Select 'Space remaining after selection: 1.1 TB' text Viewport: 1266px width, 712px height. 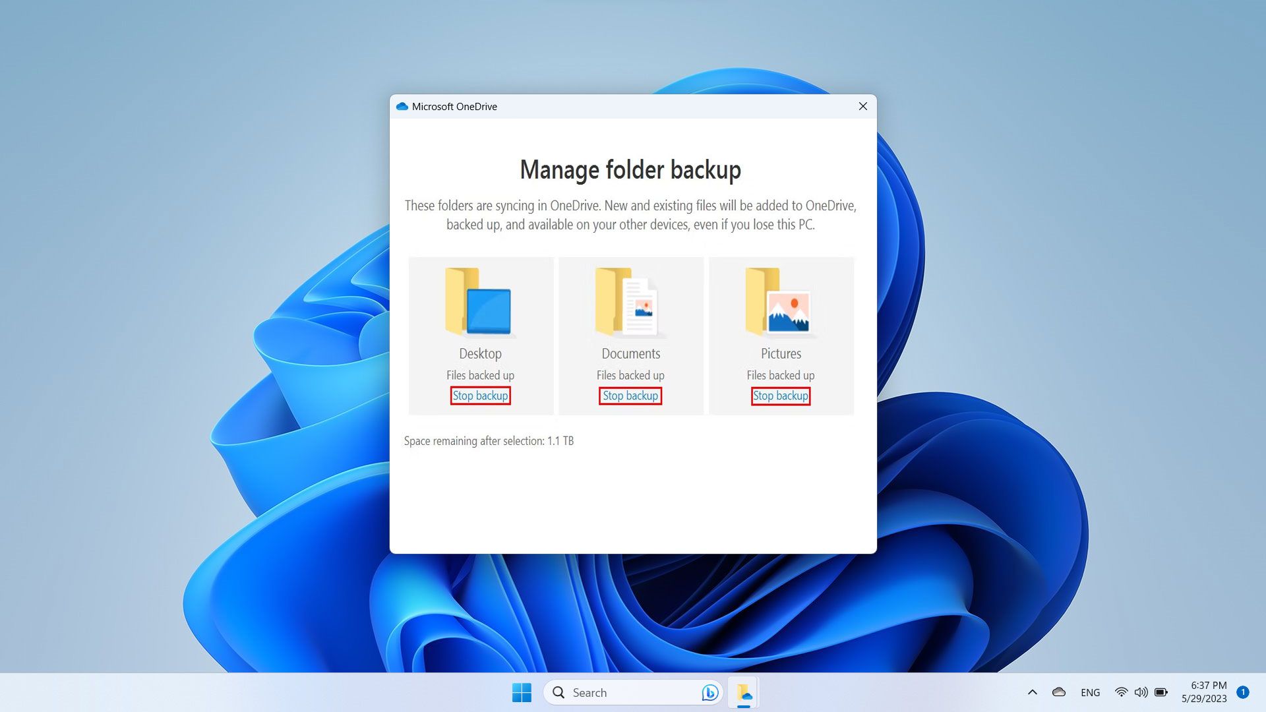pyautogui.click(x=489, y=440)
